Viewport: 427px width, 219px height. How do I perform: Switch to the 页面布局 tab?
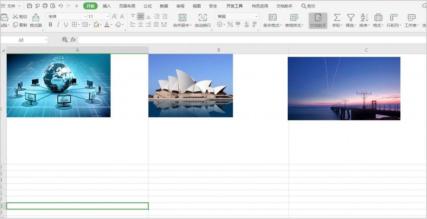pos(127,6)
